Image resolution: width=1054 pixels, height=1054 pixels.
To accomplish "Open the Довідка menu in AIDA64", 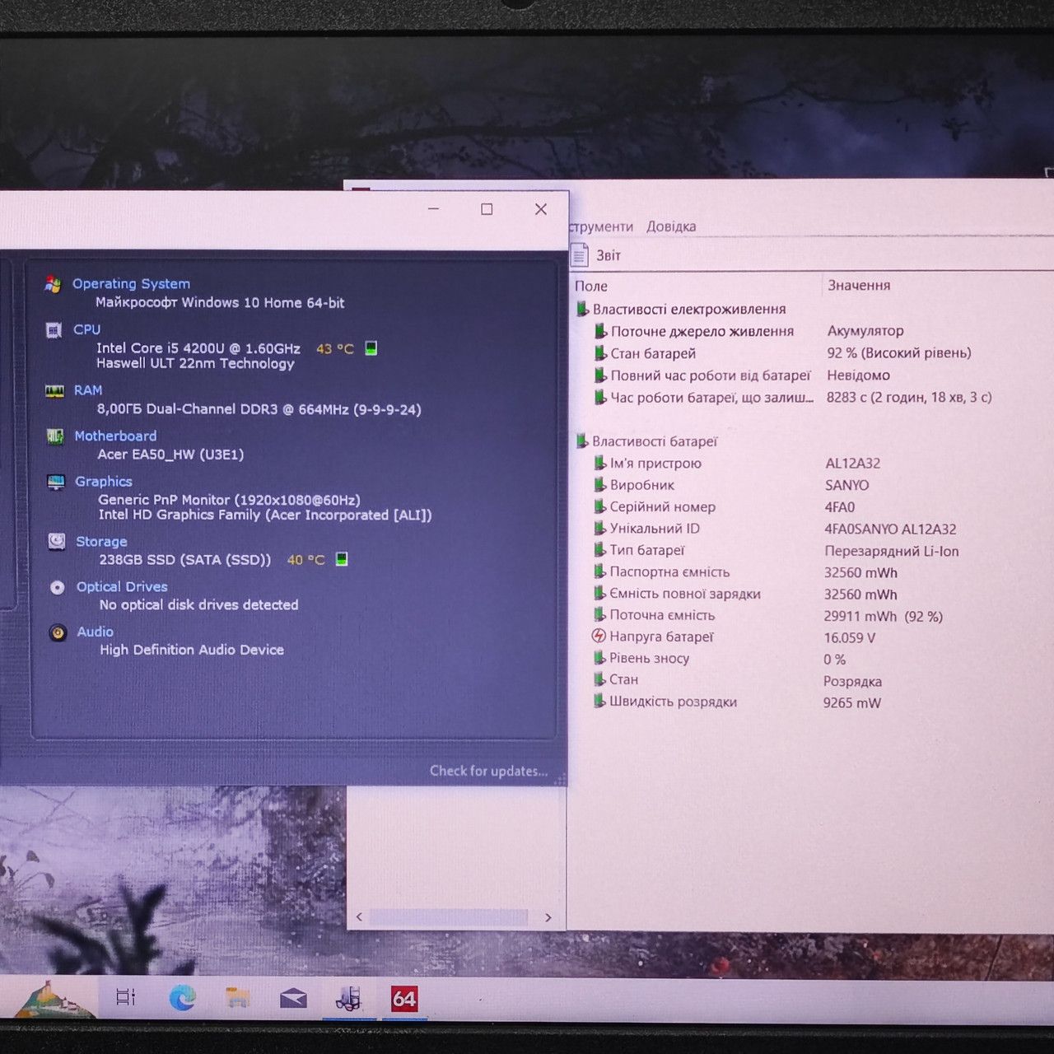I will pos(671,226).
